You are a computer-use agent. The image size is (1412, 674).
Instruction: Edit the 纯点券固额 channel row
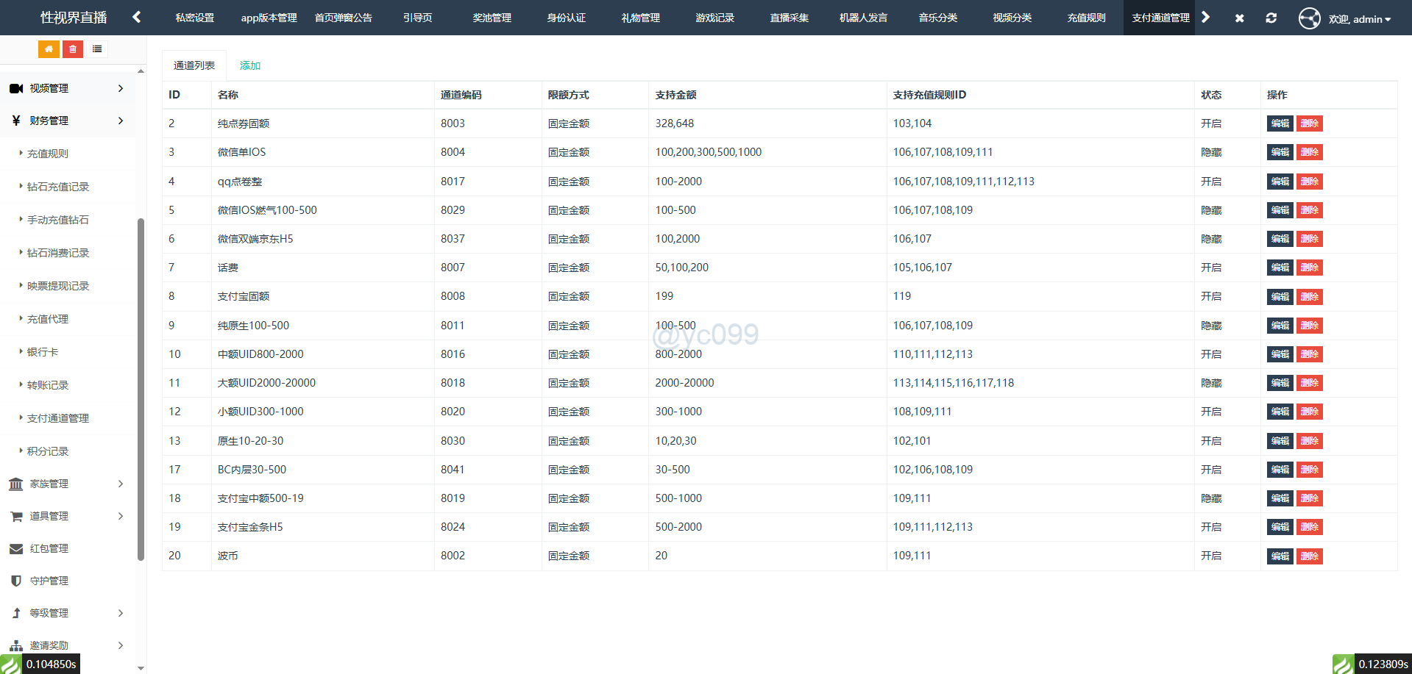pyautogui.click(x=1280, y=123)
